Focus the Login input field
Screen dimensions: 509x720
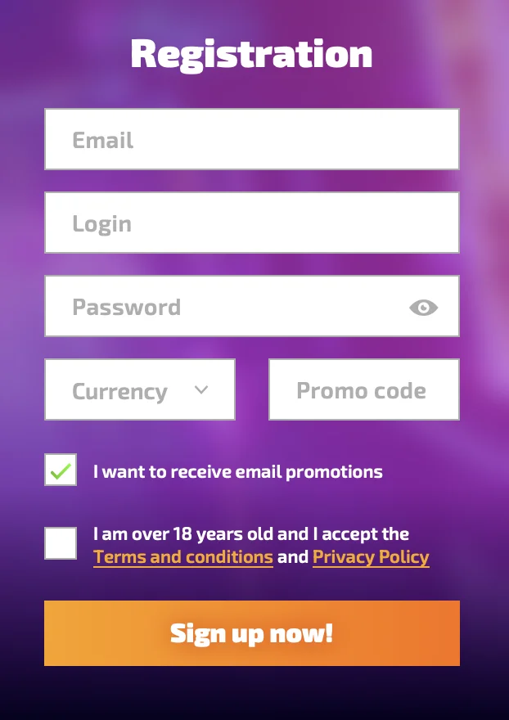(x=252, y=223)
